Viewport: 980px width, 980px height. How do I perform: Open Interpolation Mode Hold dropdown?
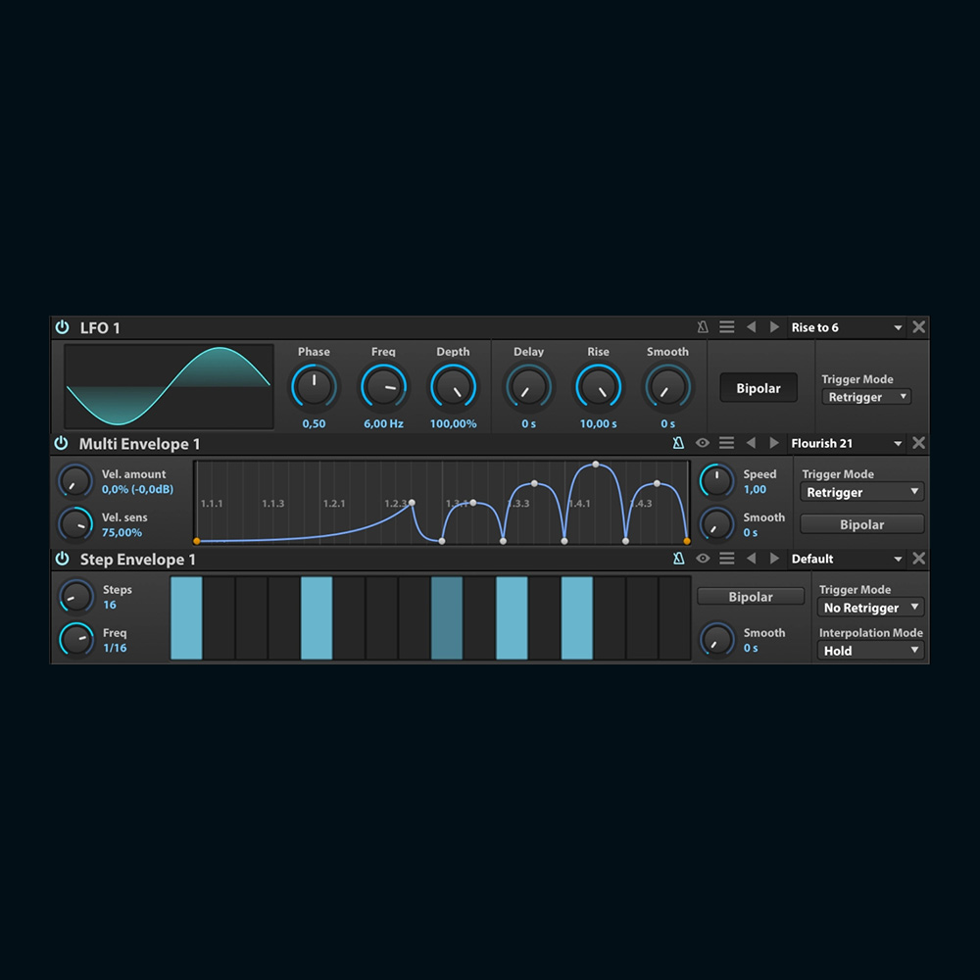871,651
